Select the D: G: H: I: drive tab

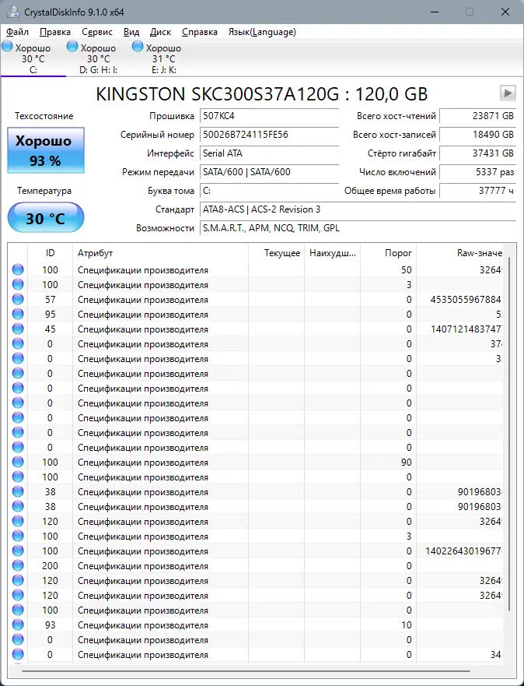(x=98, y=58)
